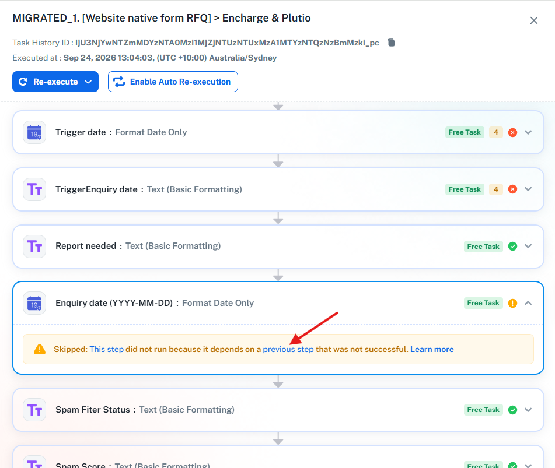Click the Spam Fiter Status text icon
This screenshot has height=468, width=555.
(x=34, y=410)
